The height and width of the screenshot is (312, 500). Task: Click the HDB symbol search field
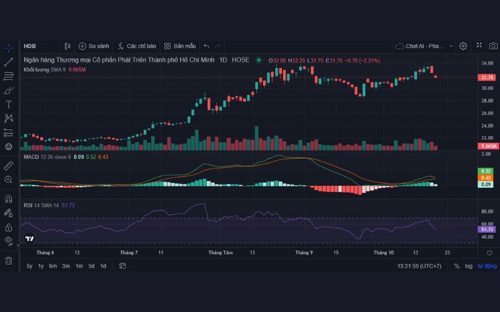[37, 46]
